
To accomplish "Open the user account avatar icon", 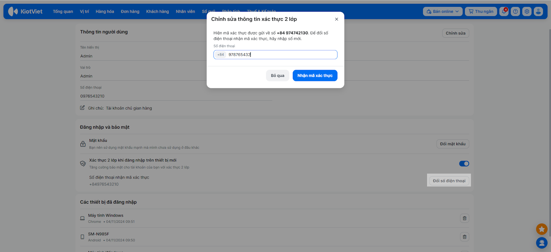I will coord(538,11).
